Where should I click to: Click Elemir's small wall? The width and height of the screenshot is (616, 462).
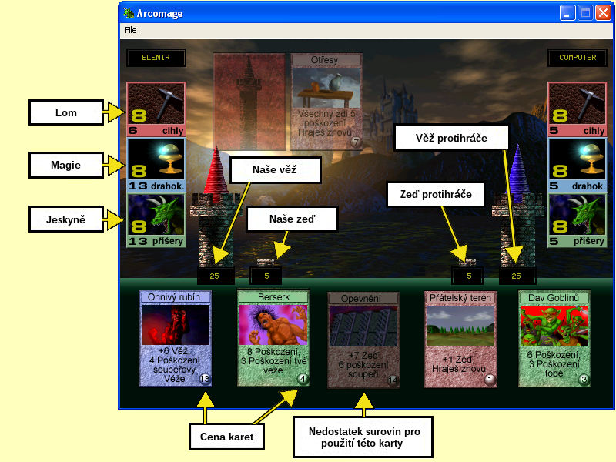point(266,263)
